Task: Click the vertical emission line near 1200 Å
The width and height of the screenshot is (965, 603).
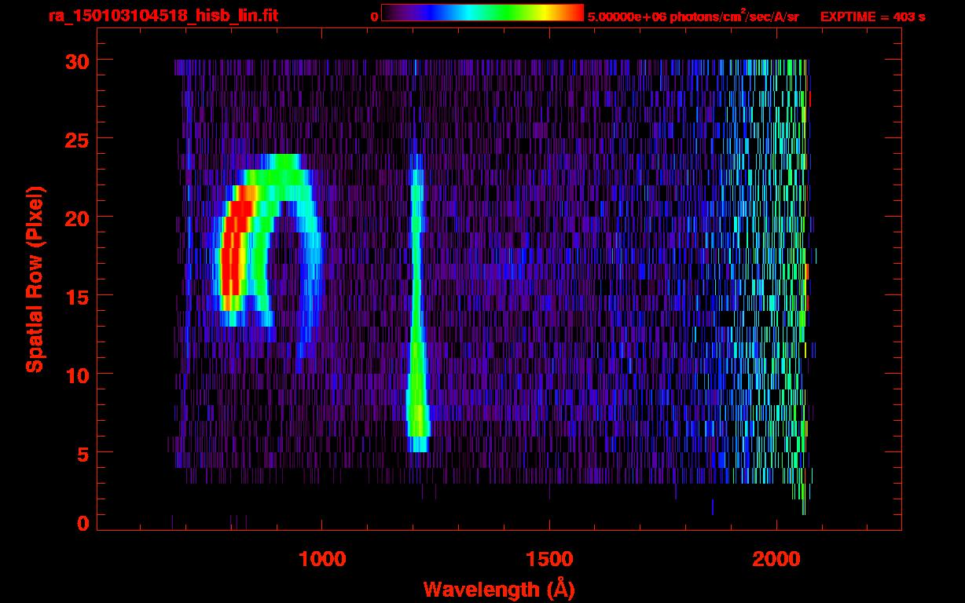Action: pyautogui.click(x=416, y=302)
